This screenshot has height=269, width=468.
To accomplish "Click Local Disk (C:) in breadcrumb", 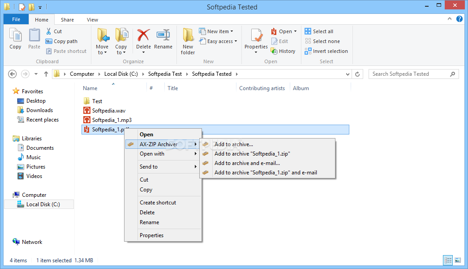I will tap(121, 74).
